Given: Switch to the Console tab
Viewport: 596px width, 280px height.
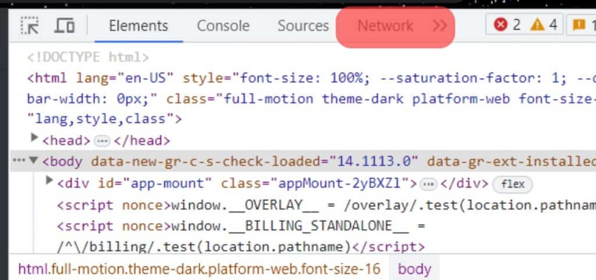Looking at the screenshot, I should pos(223,26).
